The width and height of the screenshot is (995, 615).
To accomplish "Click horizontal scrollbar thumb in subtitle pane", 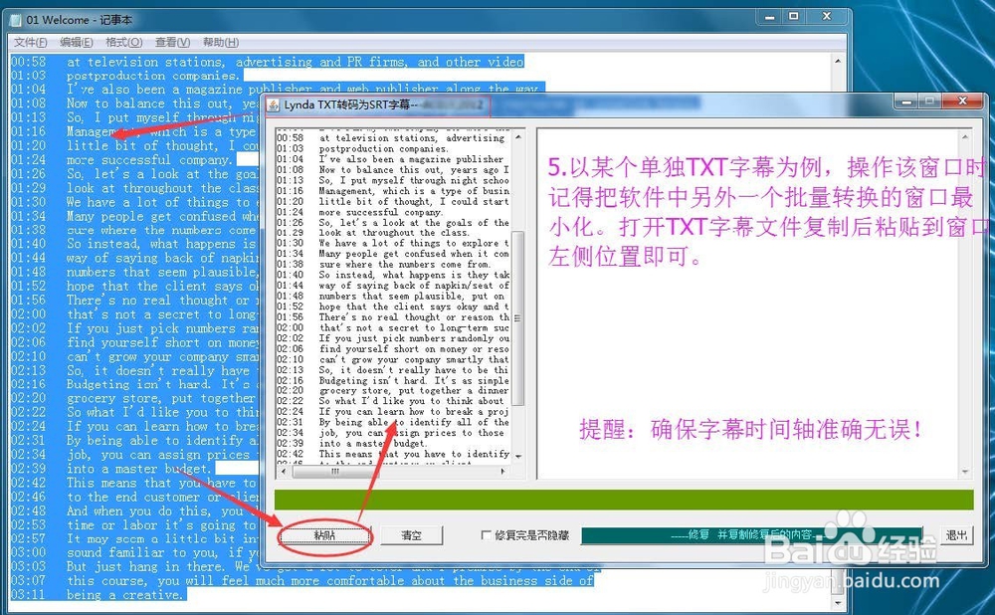I will coord(335,471).
